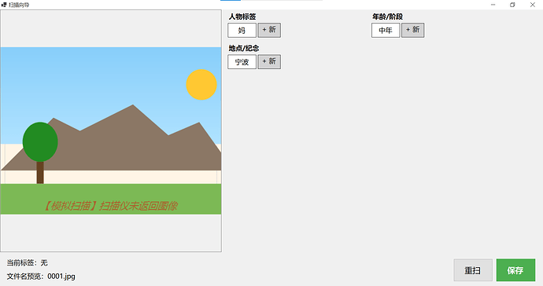Close the 扫描向导 window

click(533, 5)
